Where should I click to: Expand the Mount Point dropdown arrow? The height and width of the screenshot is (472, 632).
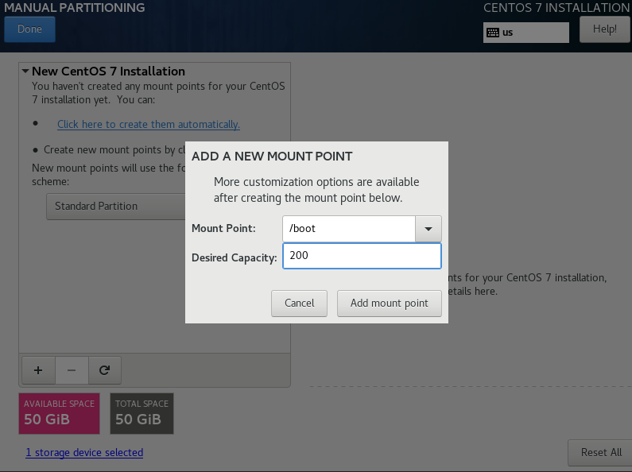[428, 229]
